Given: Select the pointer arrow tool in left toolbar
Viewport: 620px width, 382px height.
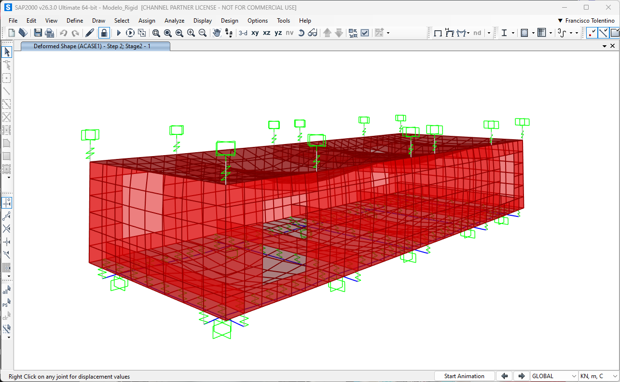Looking at the screenshot, I should pos(6,52).
